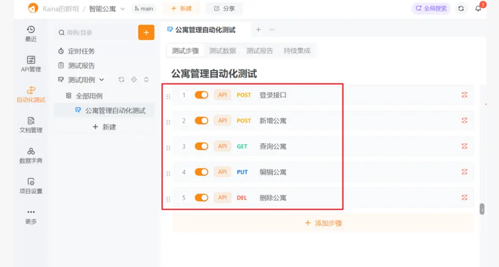Open the 最近 recent section
Viewport: 499px width, 267px height.
click(31, 34)
